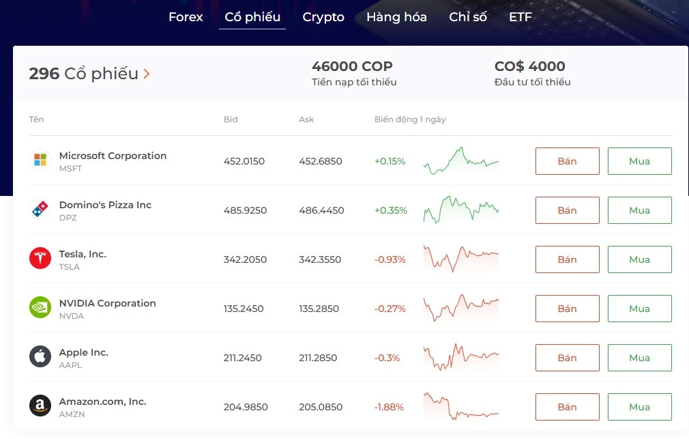This screenshot has width=689, height=439.
Task: Click the Amazon 1-day price sparkline
Action: [x=461, y=406]
